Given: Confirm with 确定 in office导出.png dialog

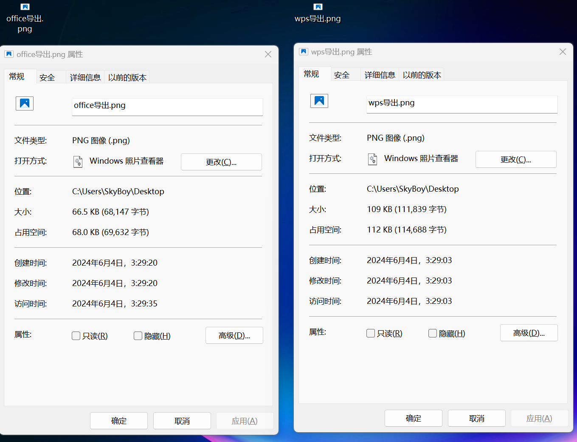Looking at the screenshot, I should [x=119, y=421].
